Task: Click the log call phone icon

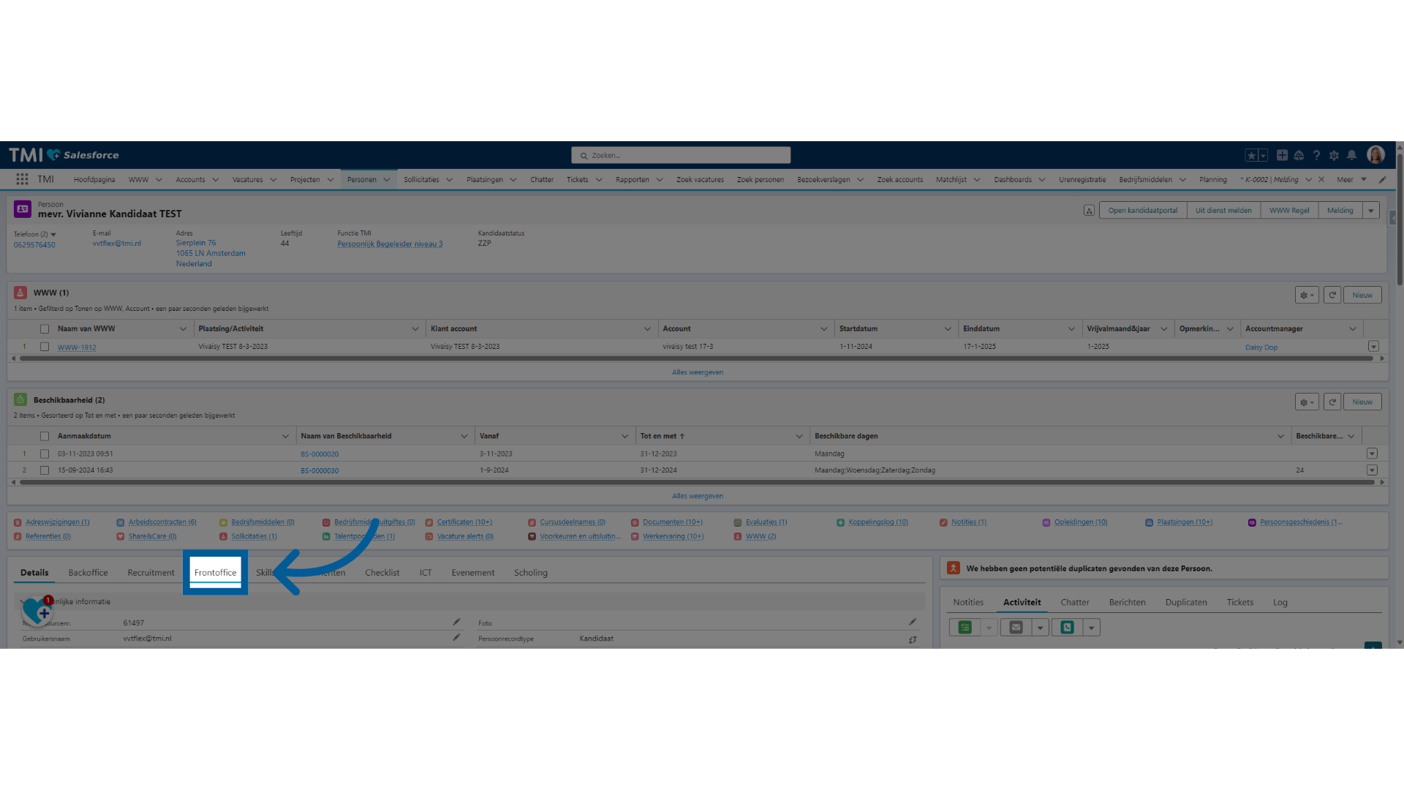Action: coord(1067,628)
